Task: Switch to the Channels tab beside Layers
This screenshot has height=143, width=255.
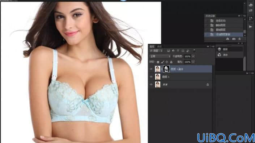Action: tap(159, 46)
